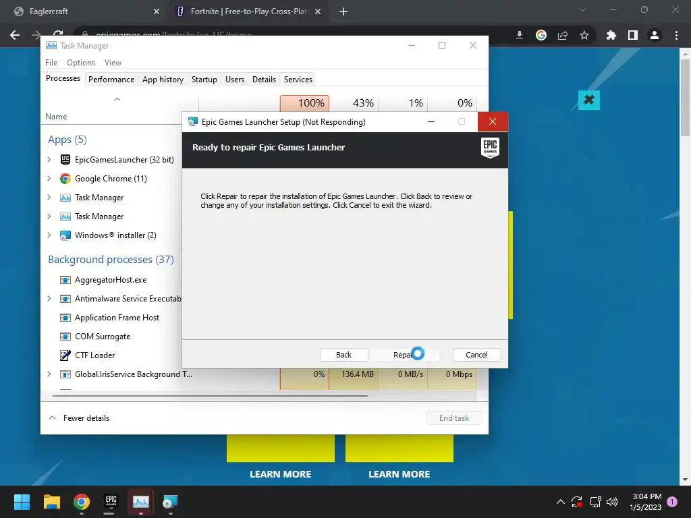Switch to the App history tab
Screen dimensions: 691x518
coord(163,80)
